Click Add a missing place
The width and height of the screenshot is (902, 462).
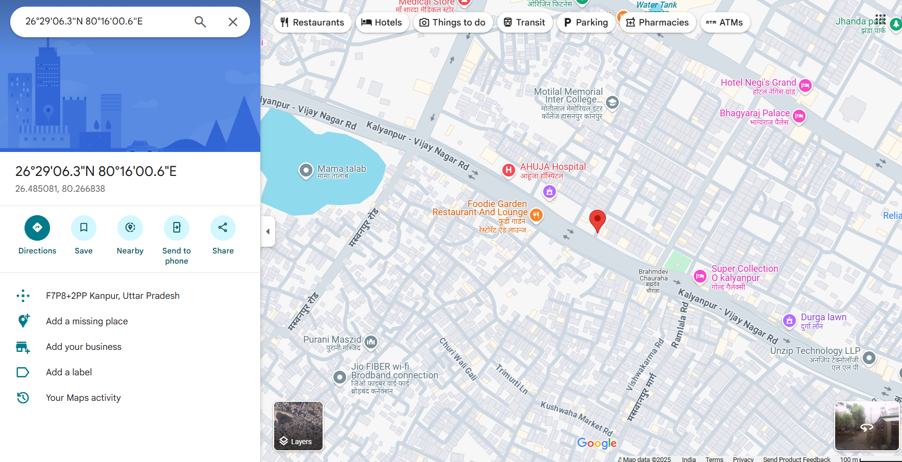(87, 321)
